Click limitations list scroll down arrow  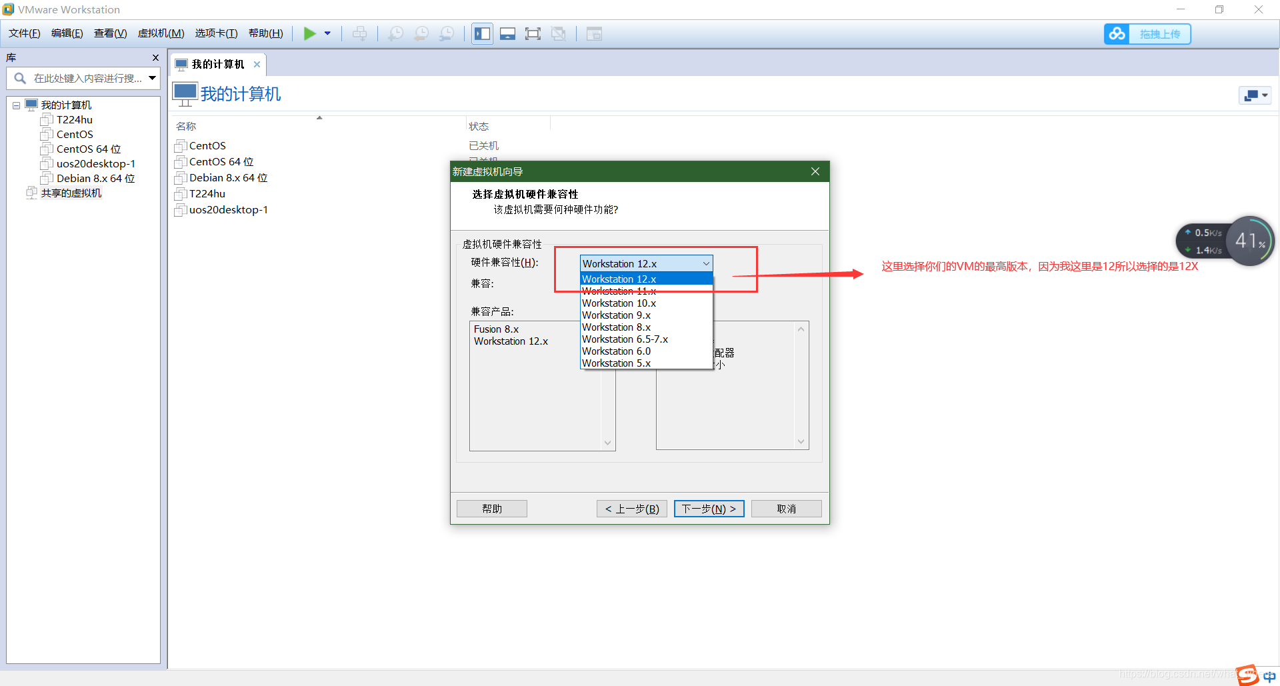pos(801,441)
